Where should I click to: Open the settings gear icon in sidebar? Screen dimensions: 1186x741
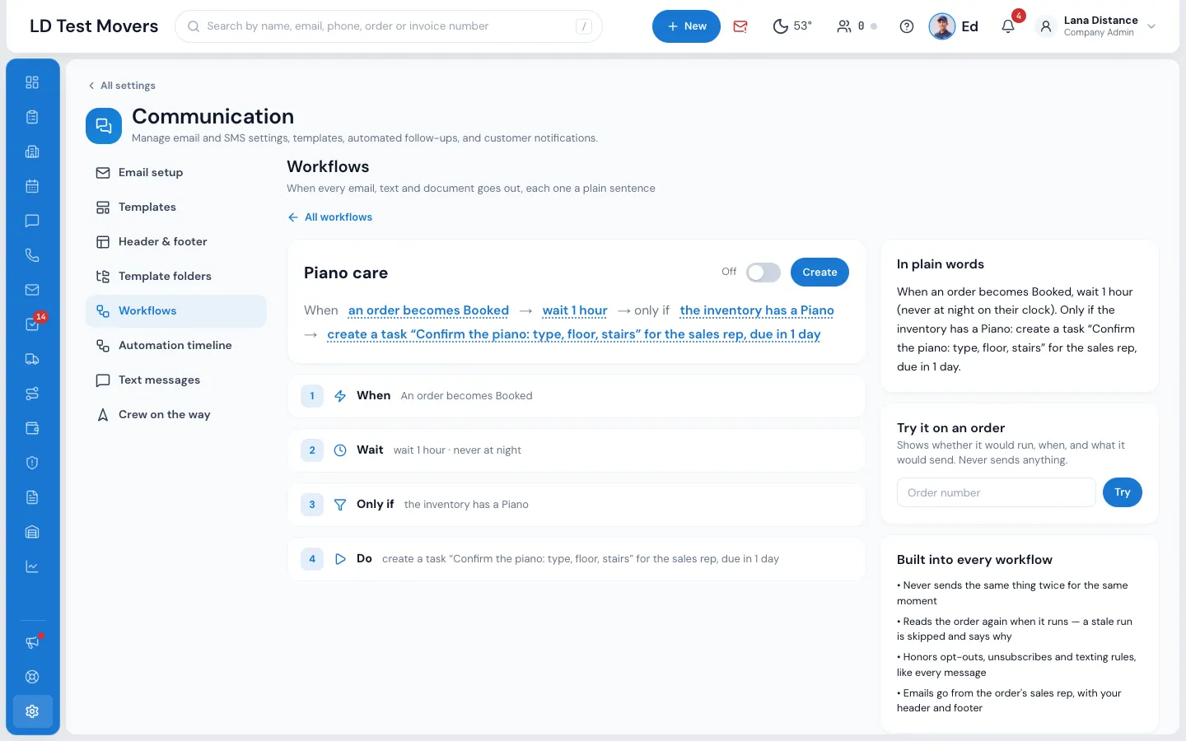pyautogui.click(x=32, y=711)
